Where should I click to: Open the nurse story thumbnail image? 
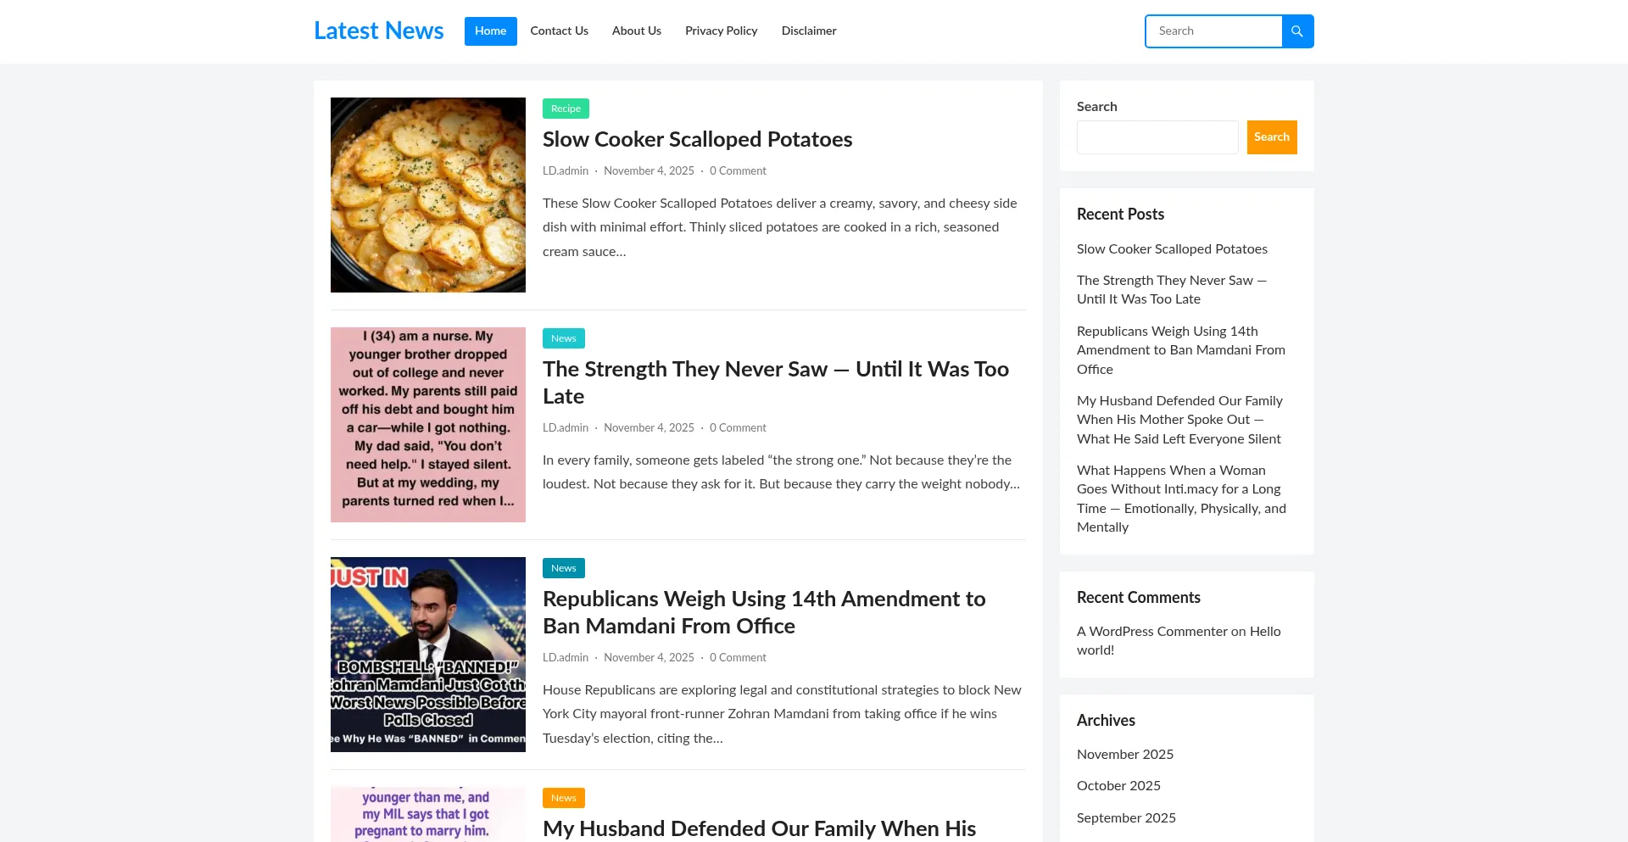pos(428,425)
